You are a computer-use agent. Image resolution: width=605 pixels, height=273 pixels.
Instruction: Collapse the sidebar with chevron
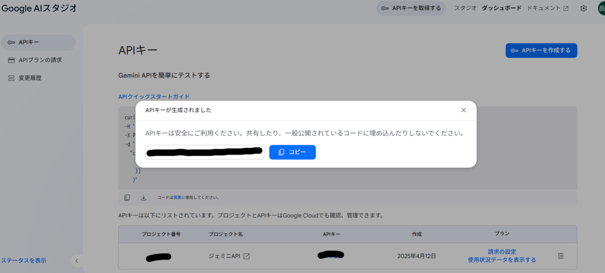click(77, 260)
